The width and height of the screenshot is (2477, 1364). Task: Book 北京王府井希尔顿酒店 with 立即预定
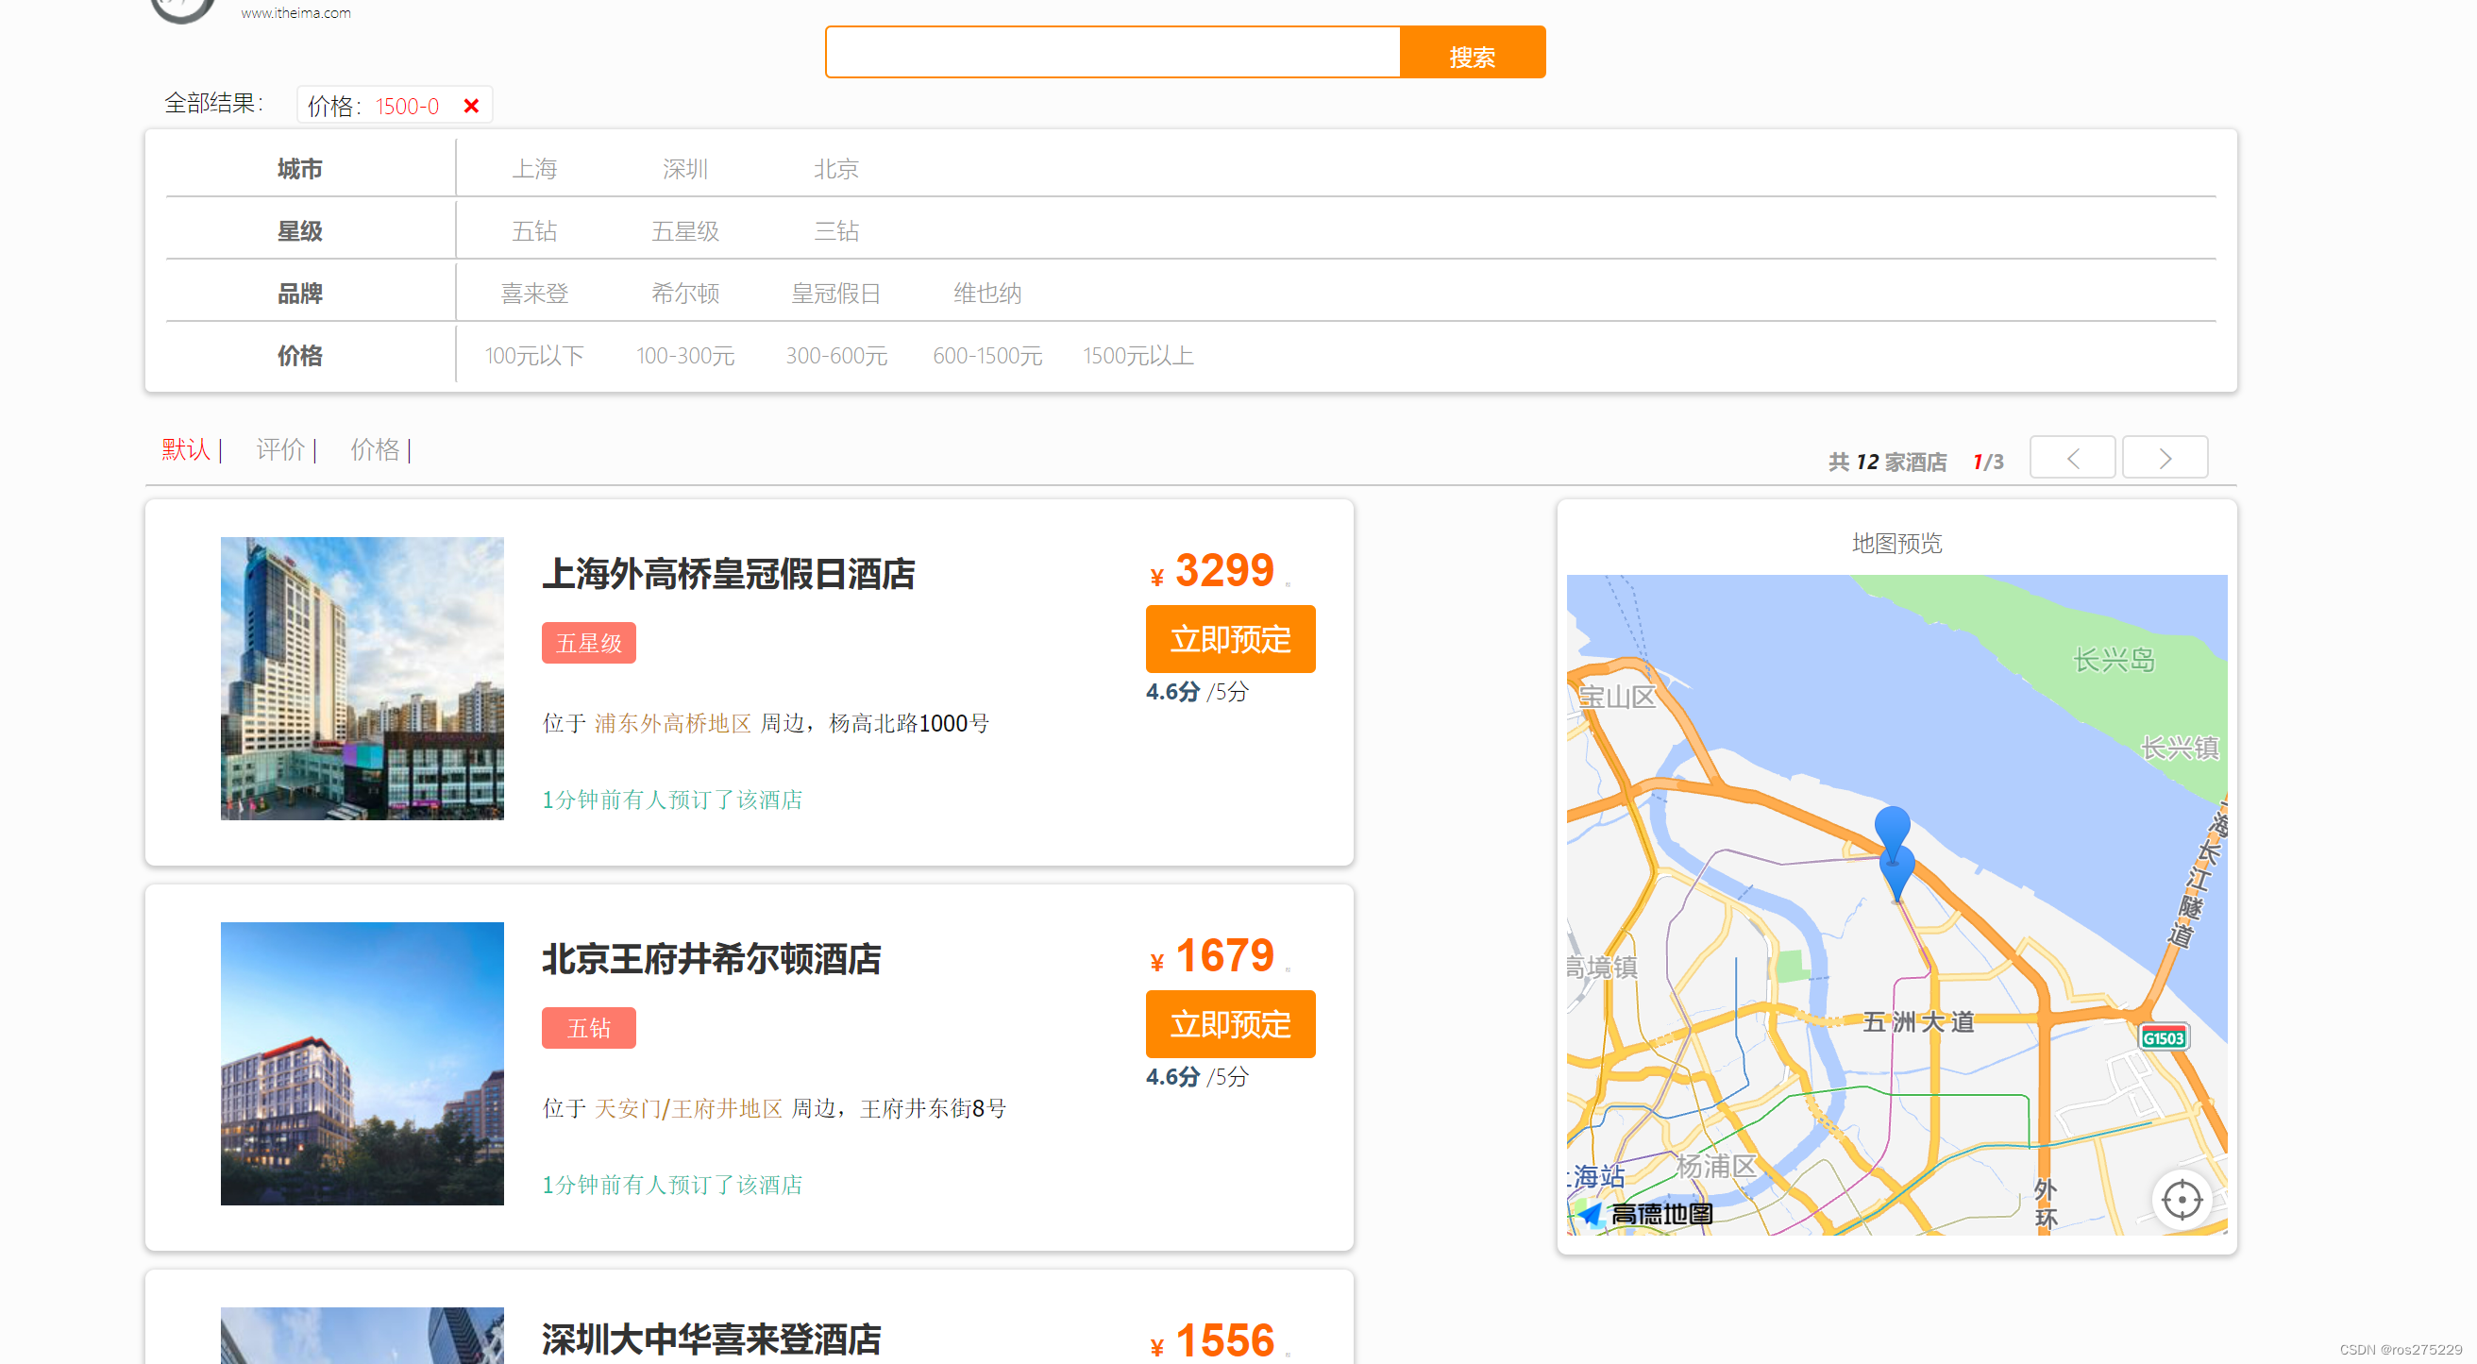point(1231,1025)
